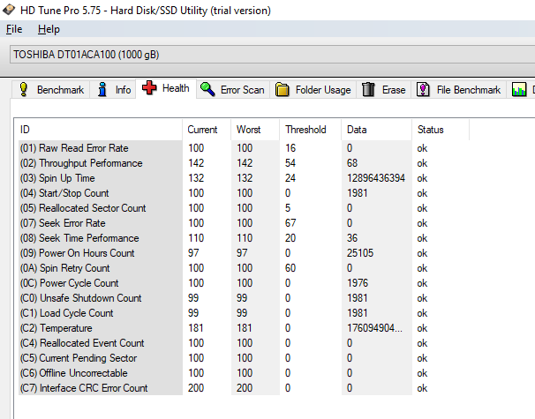The height and width of the screenshot is (419, 535).
Task: Click the Power On Hours data value 25105
Action: (360, 253)
